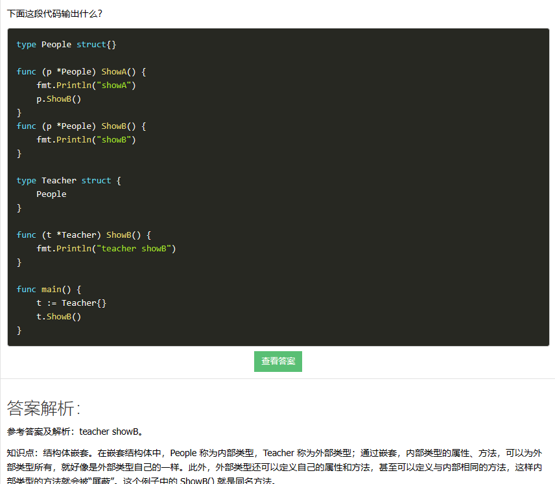This screenshot has width=555, height=484.
Task: Click the func (p *People) ShowA() declaration
Action: tap(81, 72)
